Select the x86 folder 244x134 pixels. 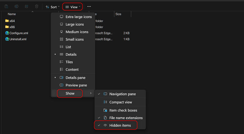10,27
